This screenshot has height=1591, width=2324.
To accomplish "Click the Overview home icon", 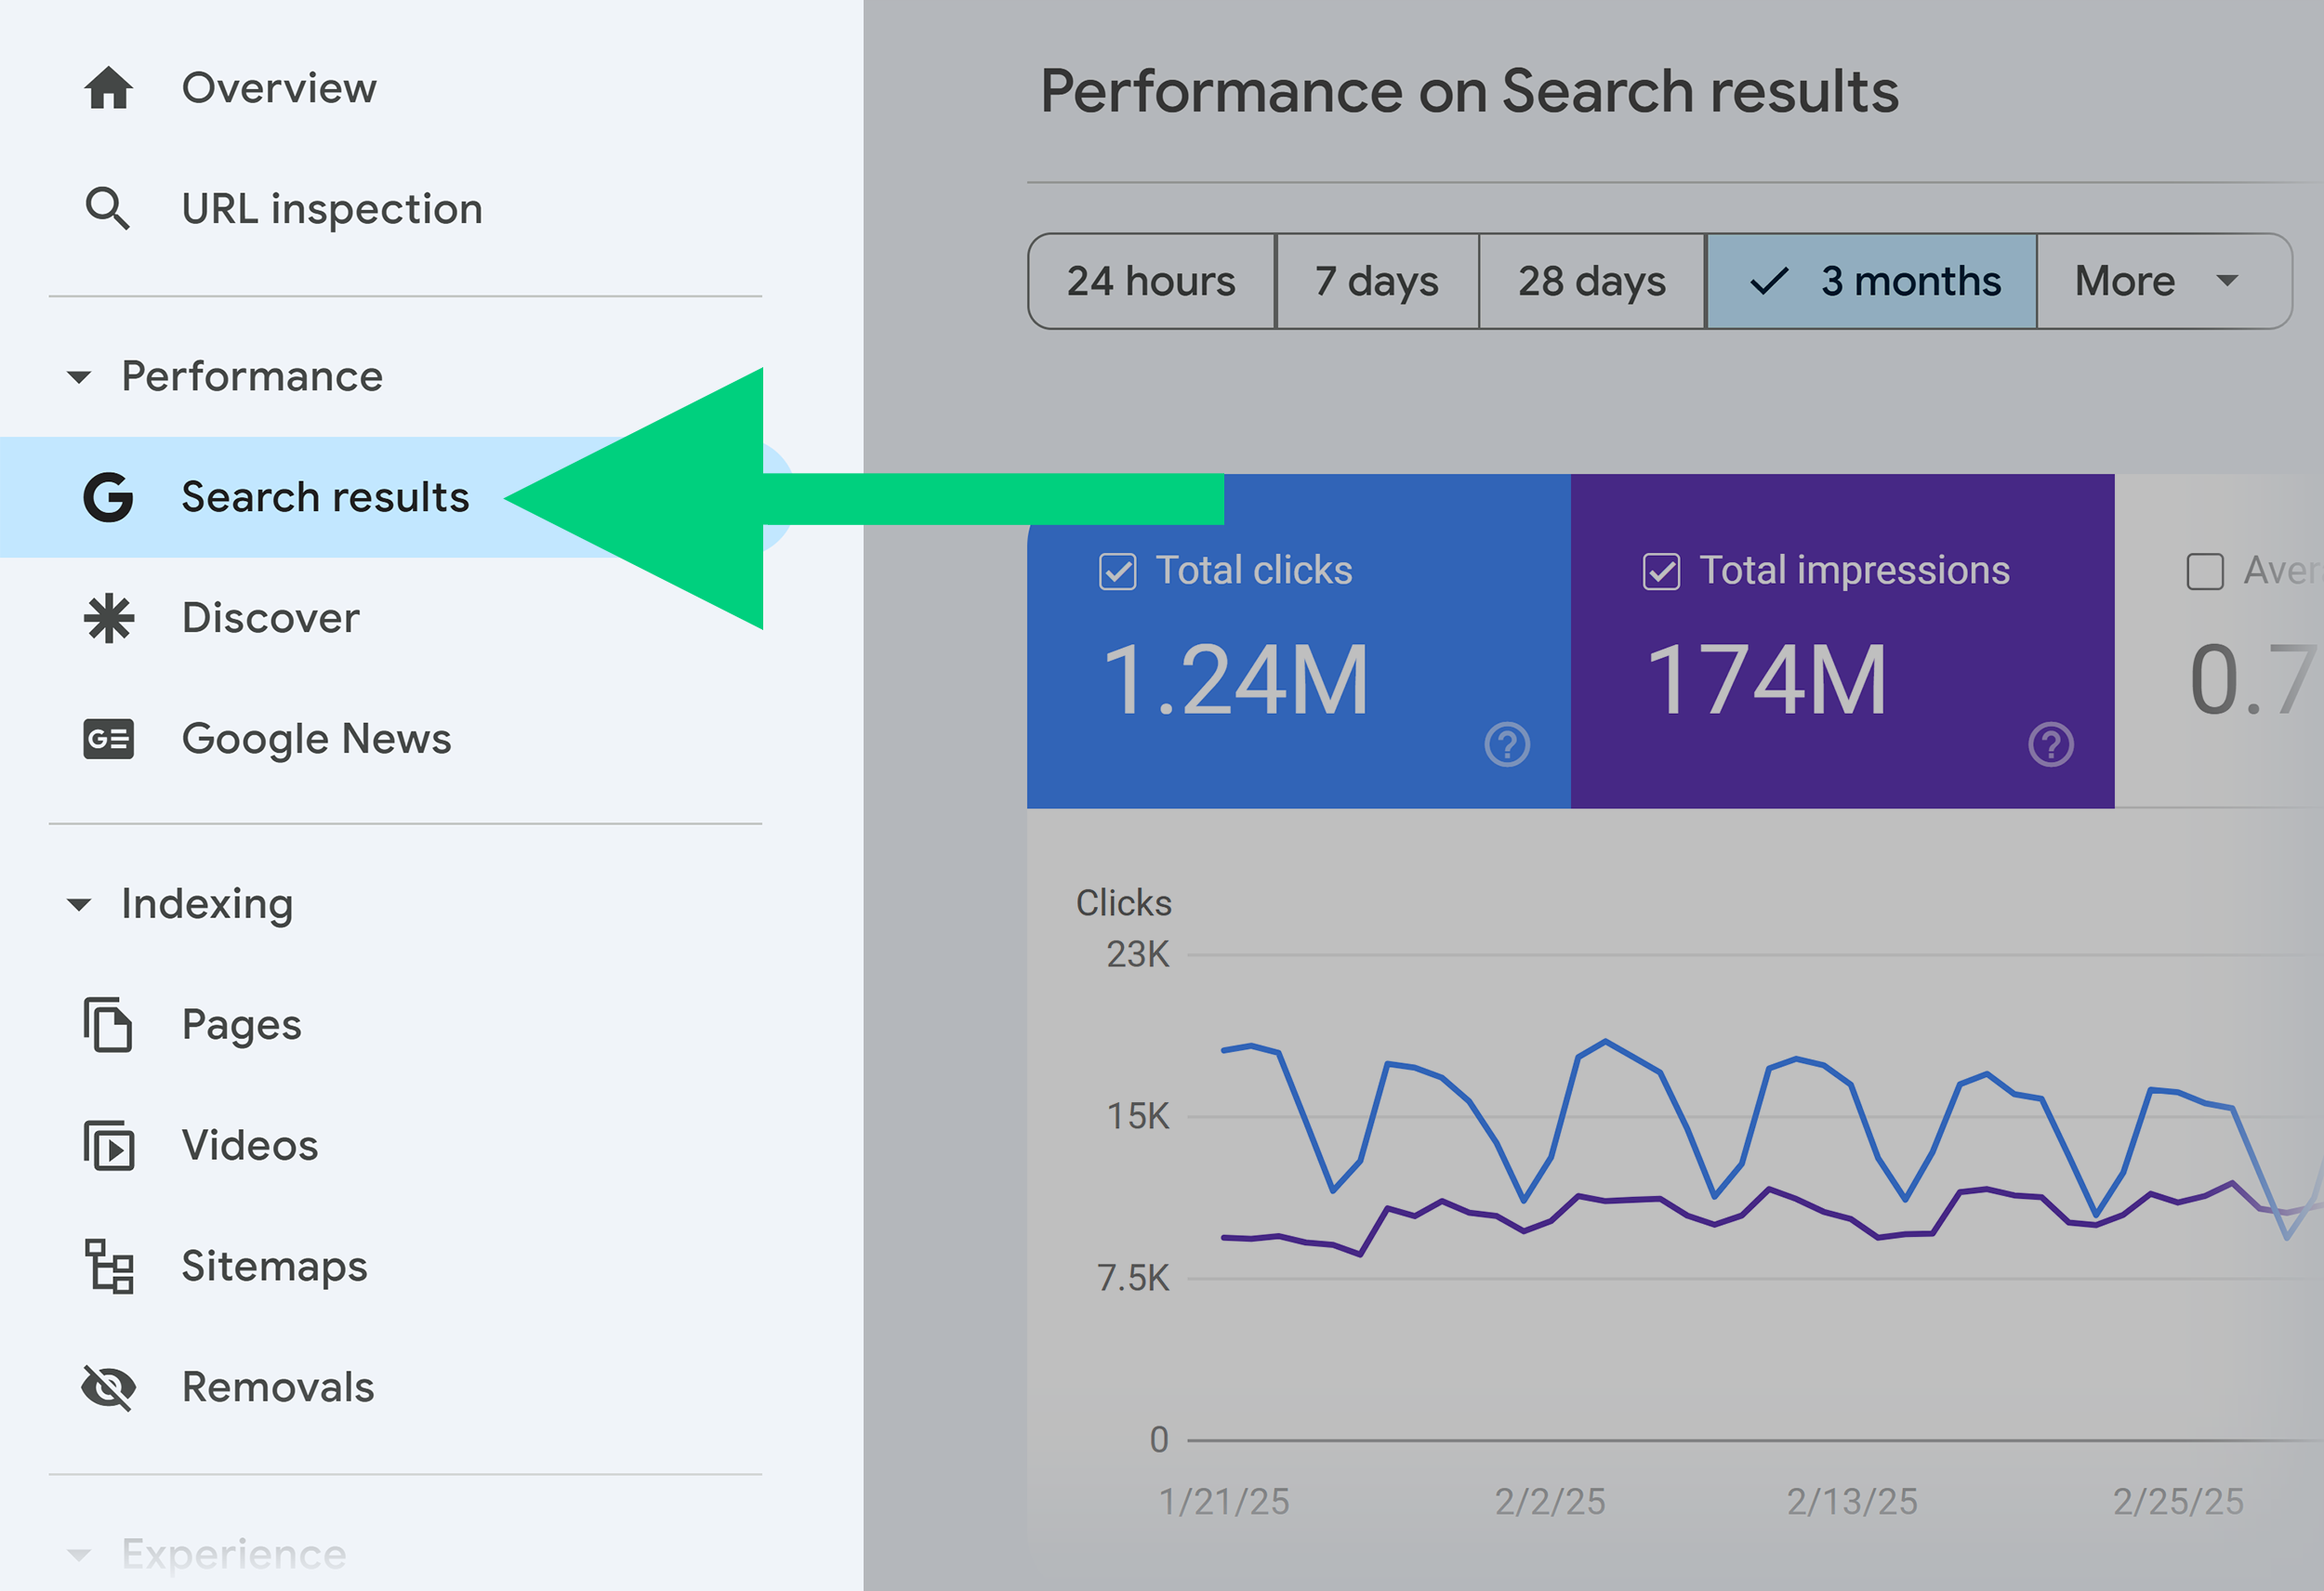I will (108, 88).
